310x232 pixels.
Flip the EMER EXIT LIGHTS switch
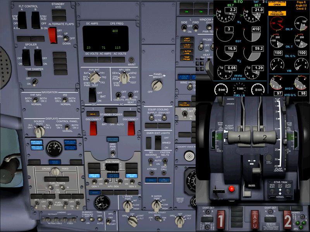point(158,143)
